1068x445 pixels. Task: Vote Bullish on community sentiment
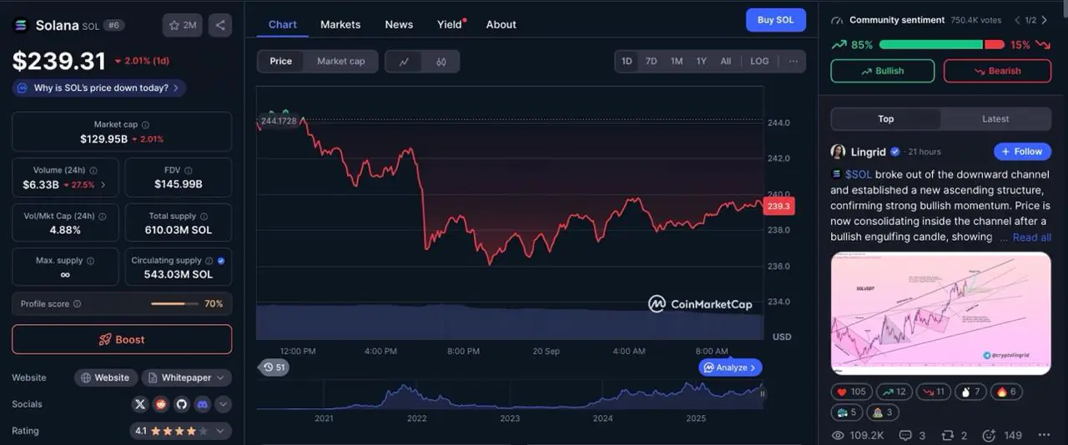(x=883, y=71)
